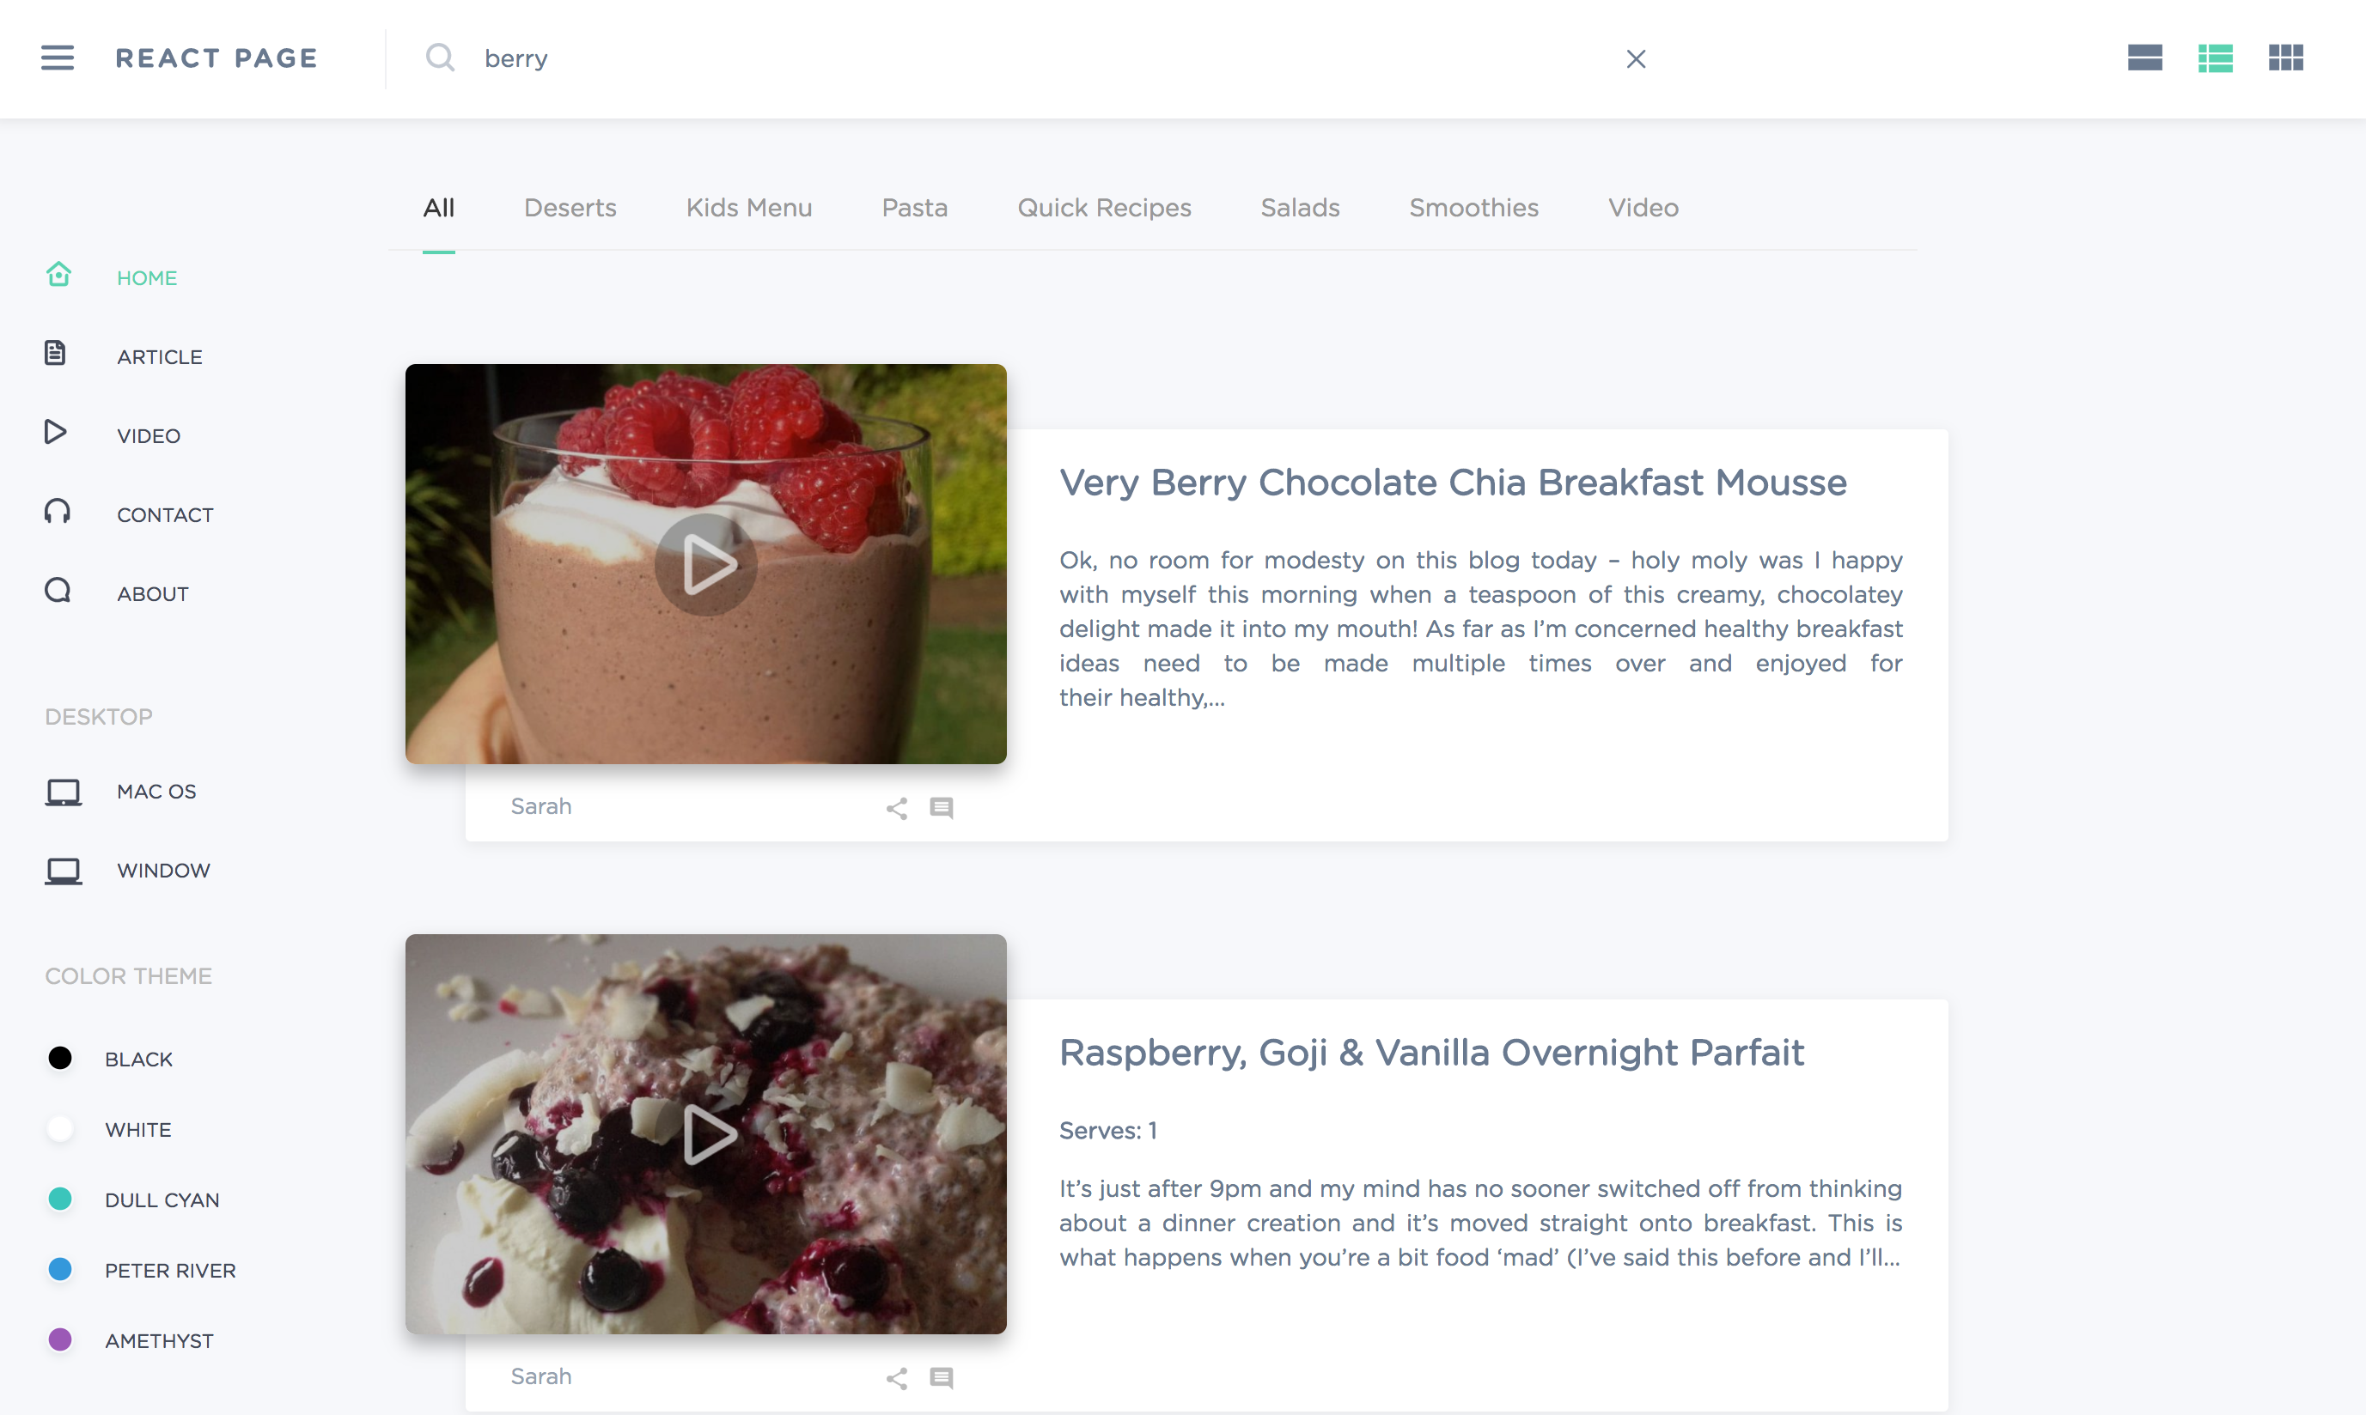Click the search magnifier icon
Screen dimensions: 2366x1415
[440, 58]
